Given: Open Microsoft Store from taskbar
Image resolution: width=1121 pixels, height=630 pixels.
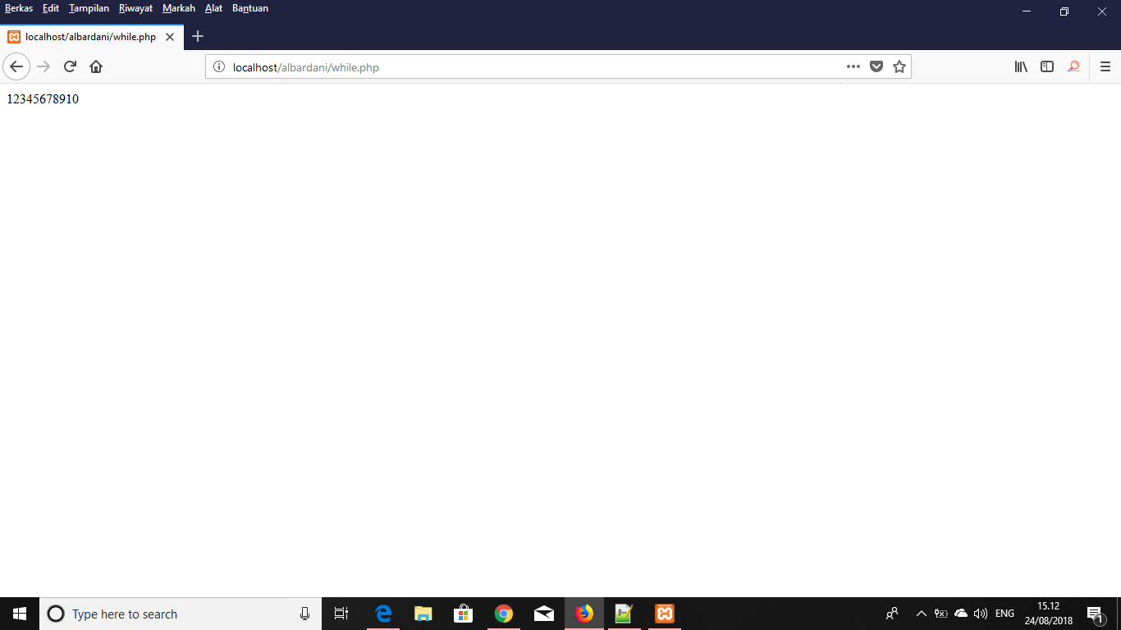Looking at the screenshot, I should click(x=464, y=614).
